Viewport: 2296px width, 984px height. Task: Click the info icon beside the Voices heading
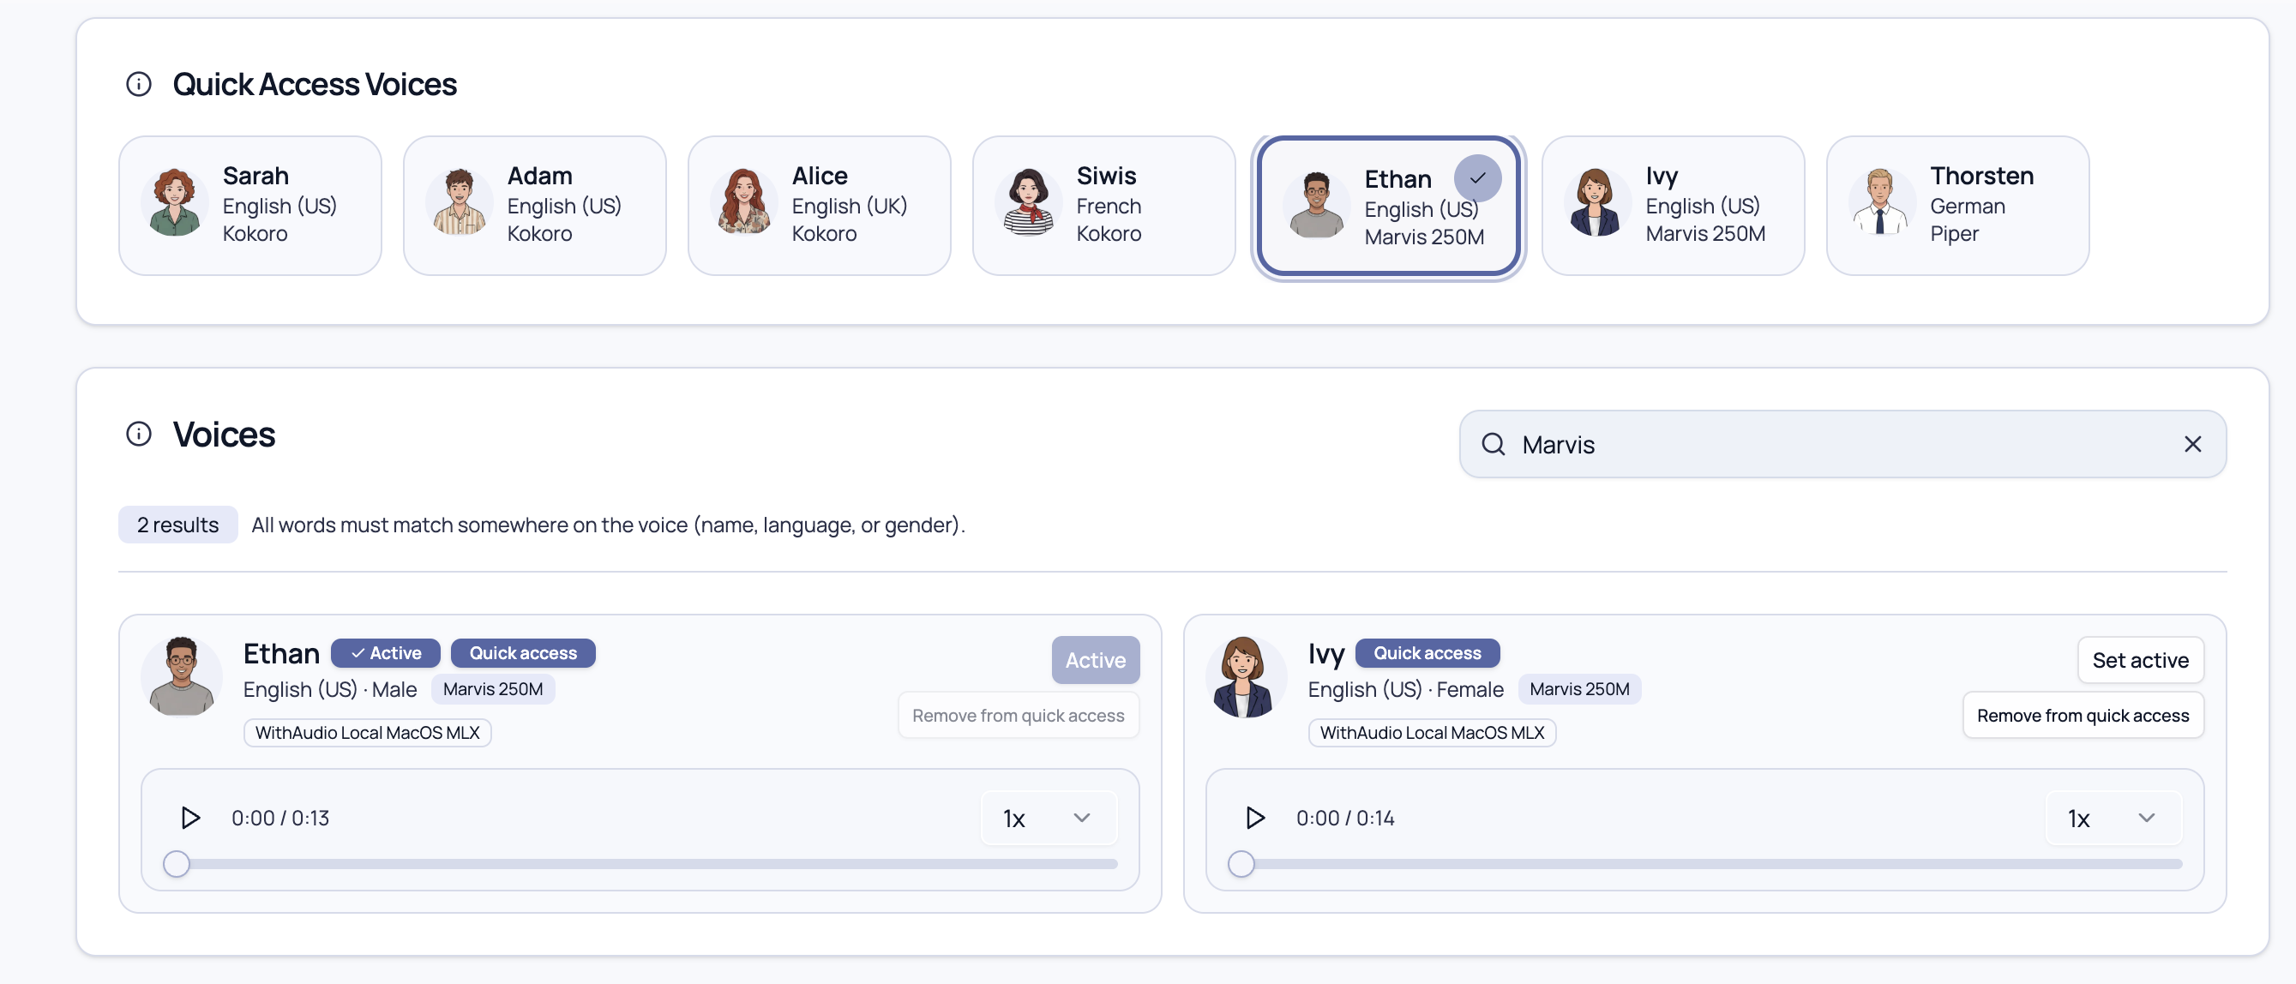tap(138, 434)
